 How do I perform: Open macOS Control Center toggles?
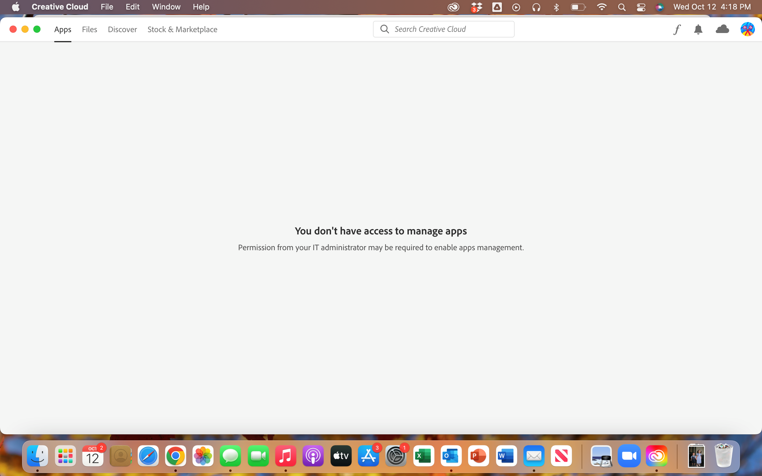pyautogui.click(x=641, y=7)
